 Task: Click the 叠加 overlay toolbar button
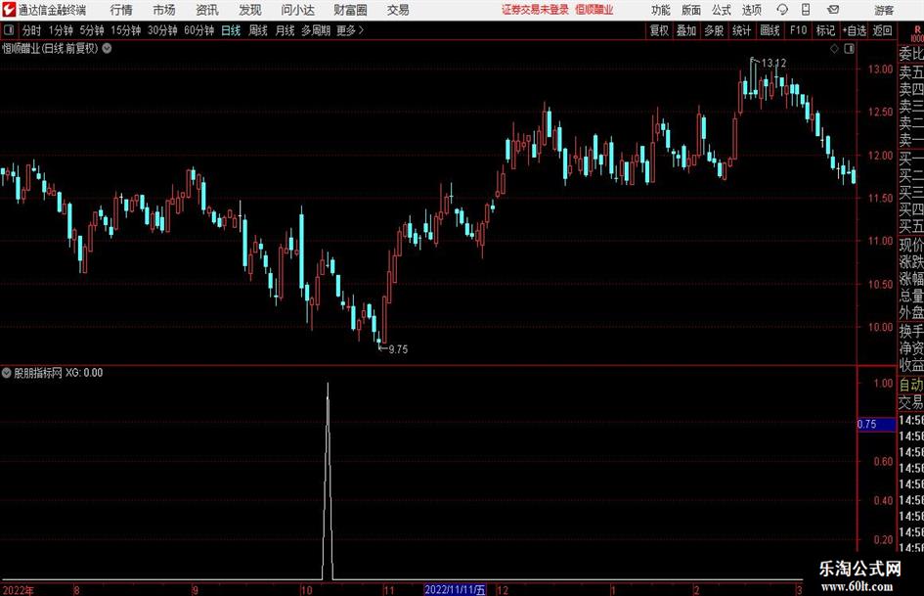coord(686,30)
